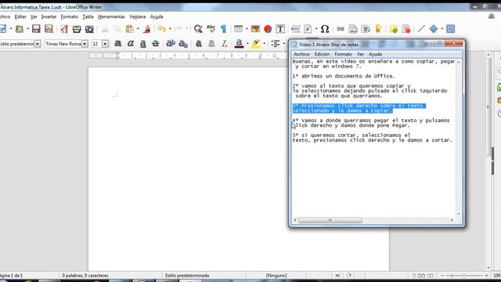Click the Insert Field icon
Viewport: 501px width, 282px height.
click(x=308, y=29)
